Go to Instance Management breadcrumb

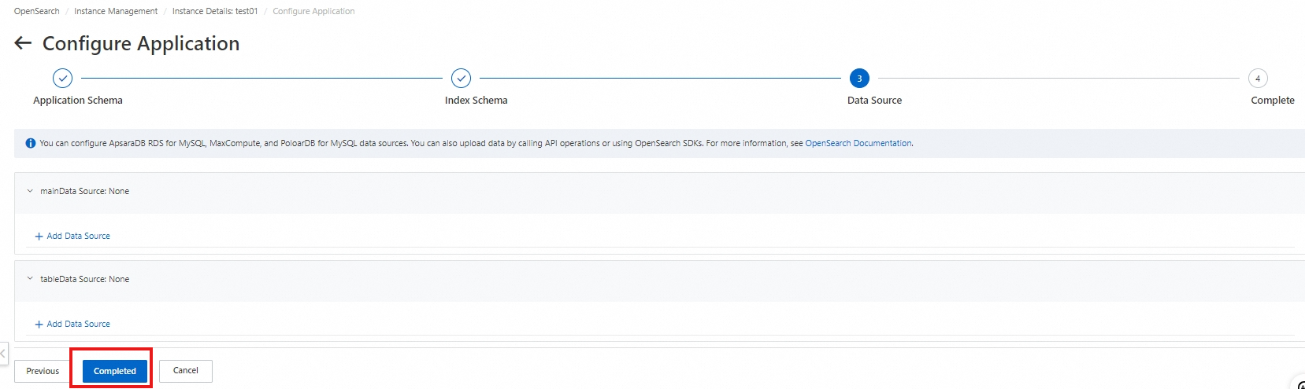pos(116,11)
